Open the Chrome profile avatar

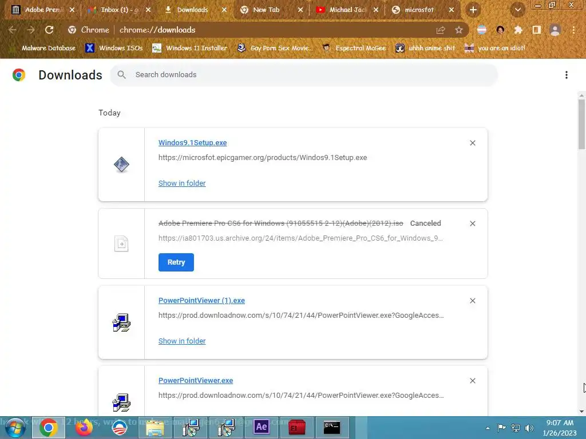click(x=555, y=30)
